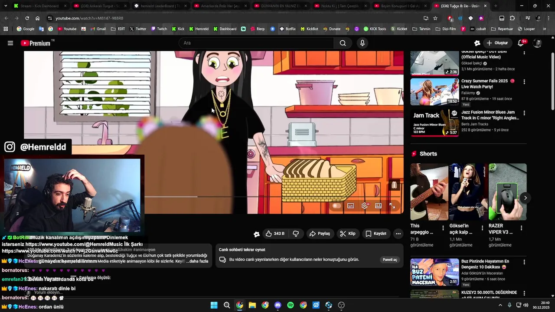This screenshot has height=312, width=555.
Task: Enter fullscreen on the video player
Action: [x=392, y=206]
